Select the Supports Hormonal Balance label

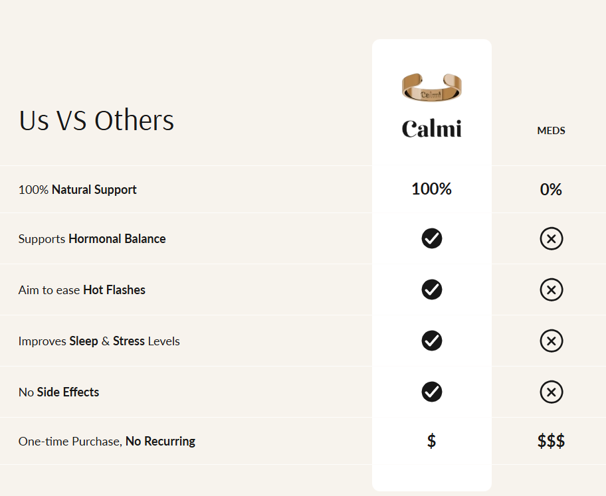coord(92,239)
